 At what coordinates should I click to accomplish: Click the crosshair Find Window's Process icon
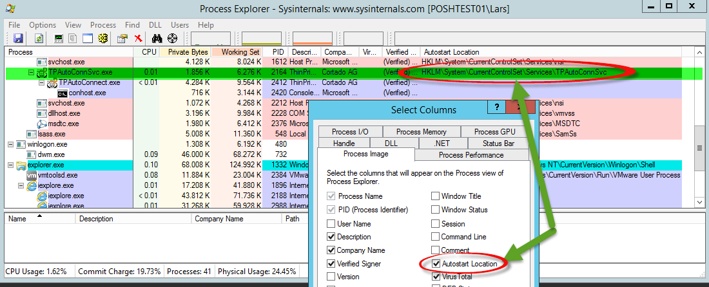(172, 39)
